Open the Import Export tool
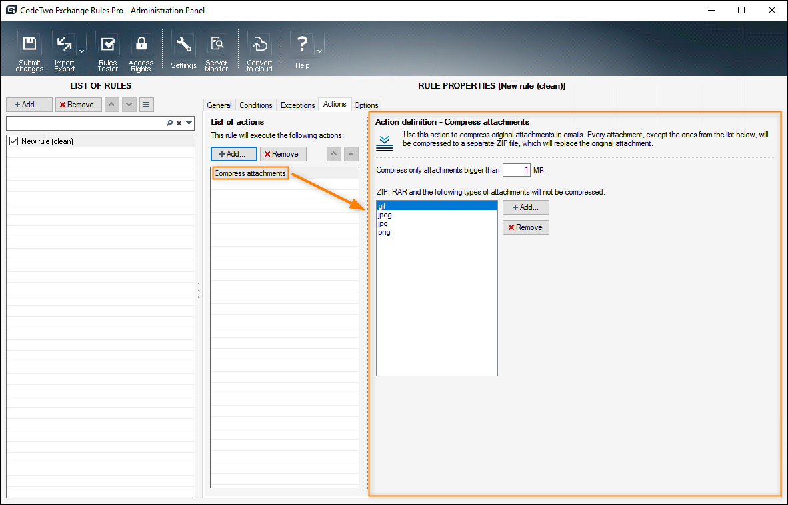 pos(64,52)
